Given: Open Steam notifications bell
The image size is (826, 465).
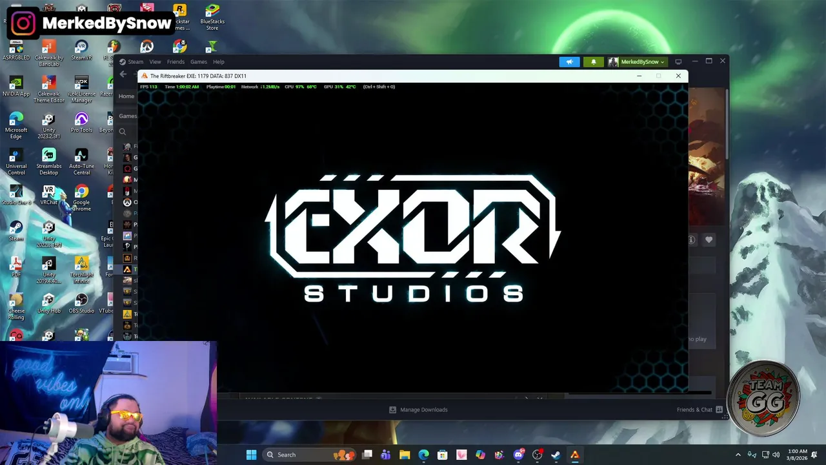Looking at the screenshot, I should [594, 62].
